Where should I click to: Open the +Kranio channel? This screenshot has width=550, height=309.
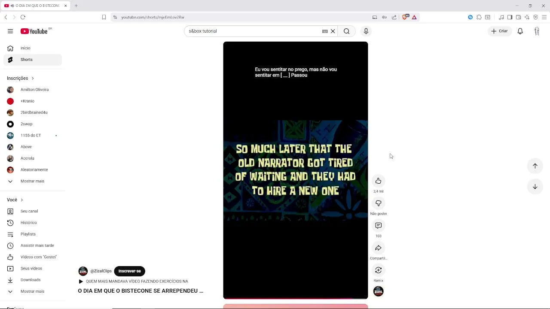click(33, 101)
